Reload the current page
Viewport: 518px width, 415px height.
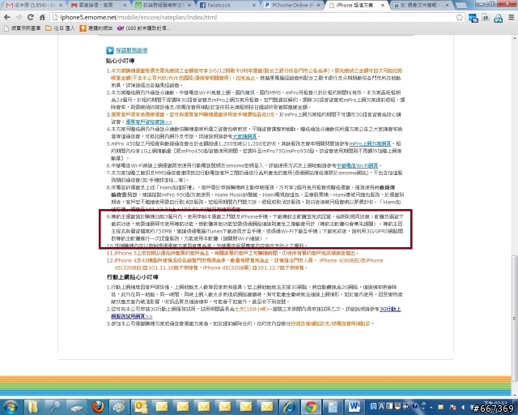[31, 17]
